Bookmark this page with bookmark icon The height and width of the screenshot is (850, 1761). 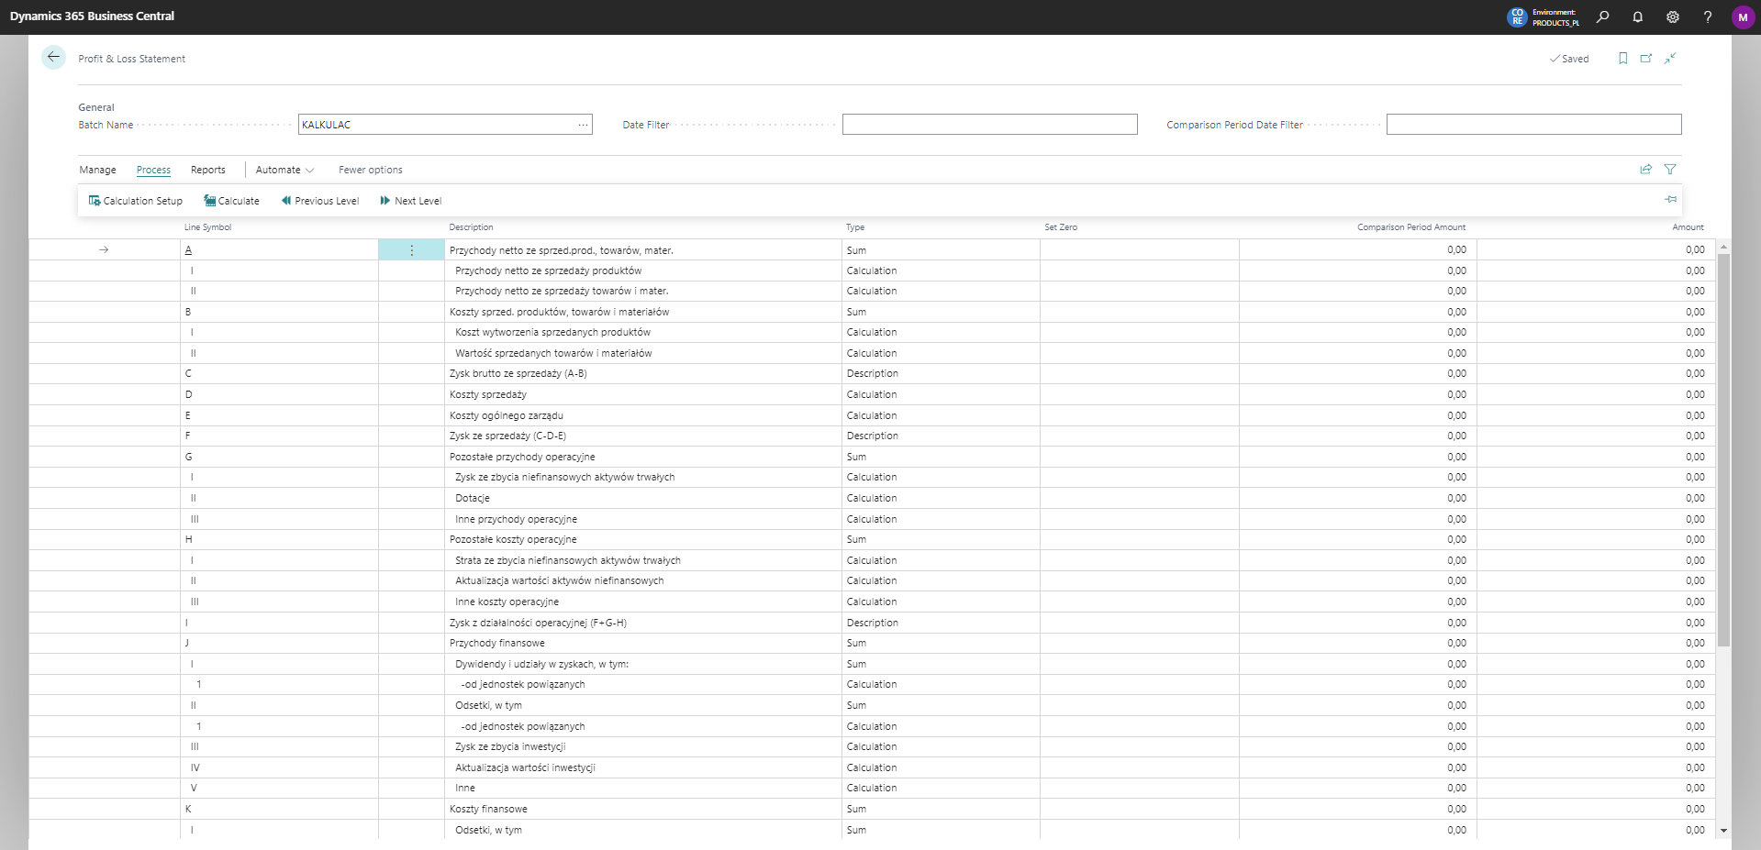coord(1622,59)
